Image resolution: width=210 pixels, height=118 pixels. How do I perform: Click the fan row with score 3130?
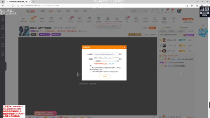176,40
